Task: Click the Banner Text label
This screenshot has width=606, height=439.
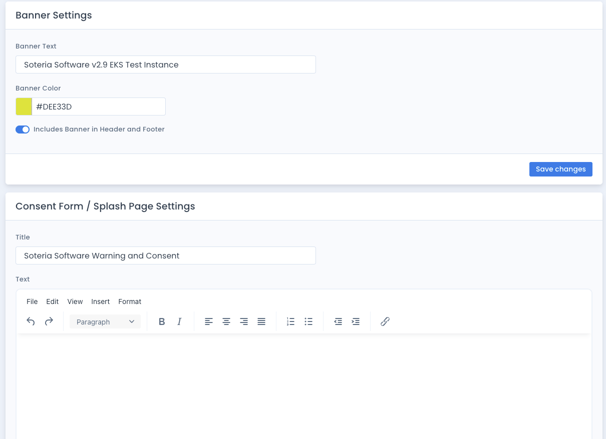Action: tap(36, 46)
